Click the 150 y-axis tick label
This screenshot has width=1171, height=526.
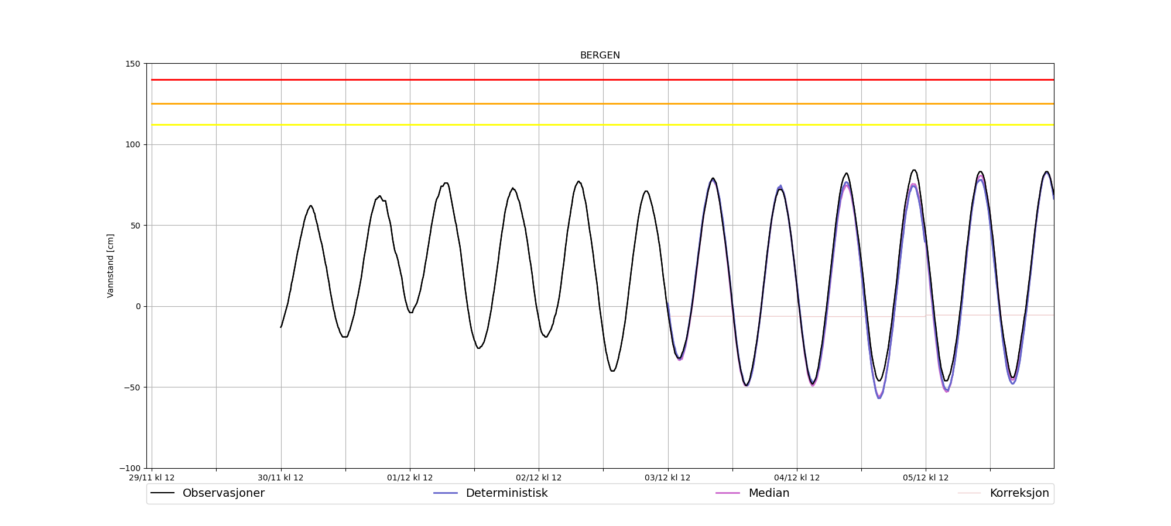[133, 64]
